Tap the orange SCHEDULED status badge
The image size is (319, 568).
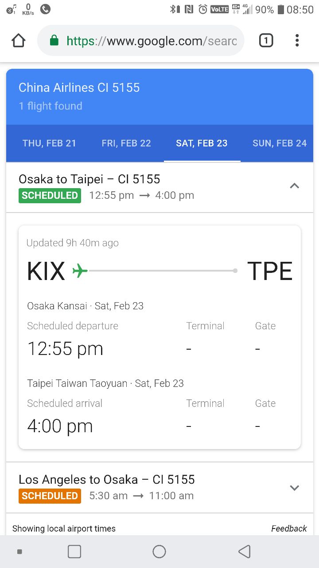tap(50, 496)
